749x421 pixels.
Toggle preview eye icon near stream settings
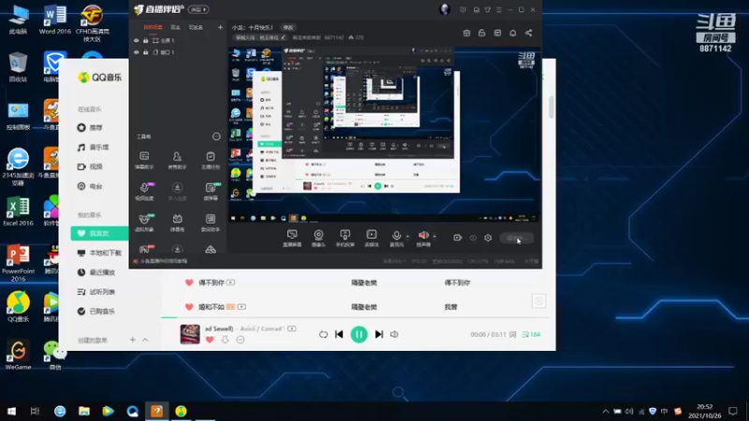pyautogui.click(x=473, y=238)
